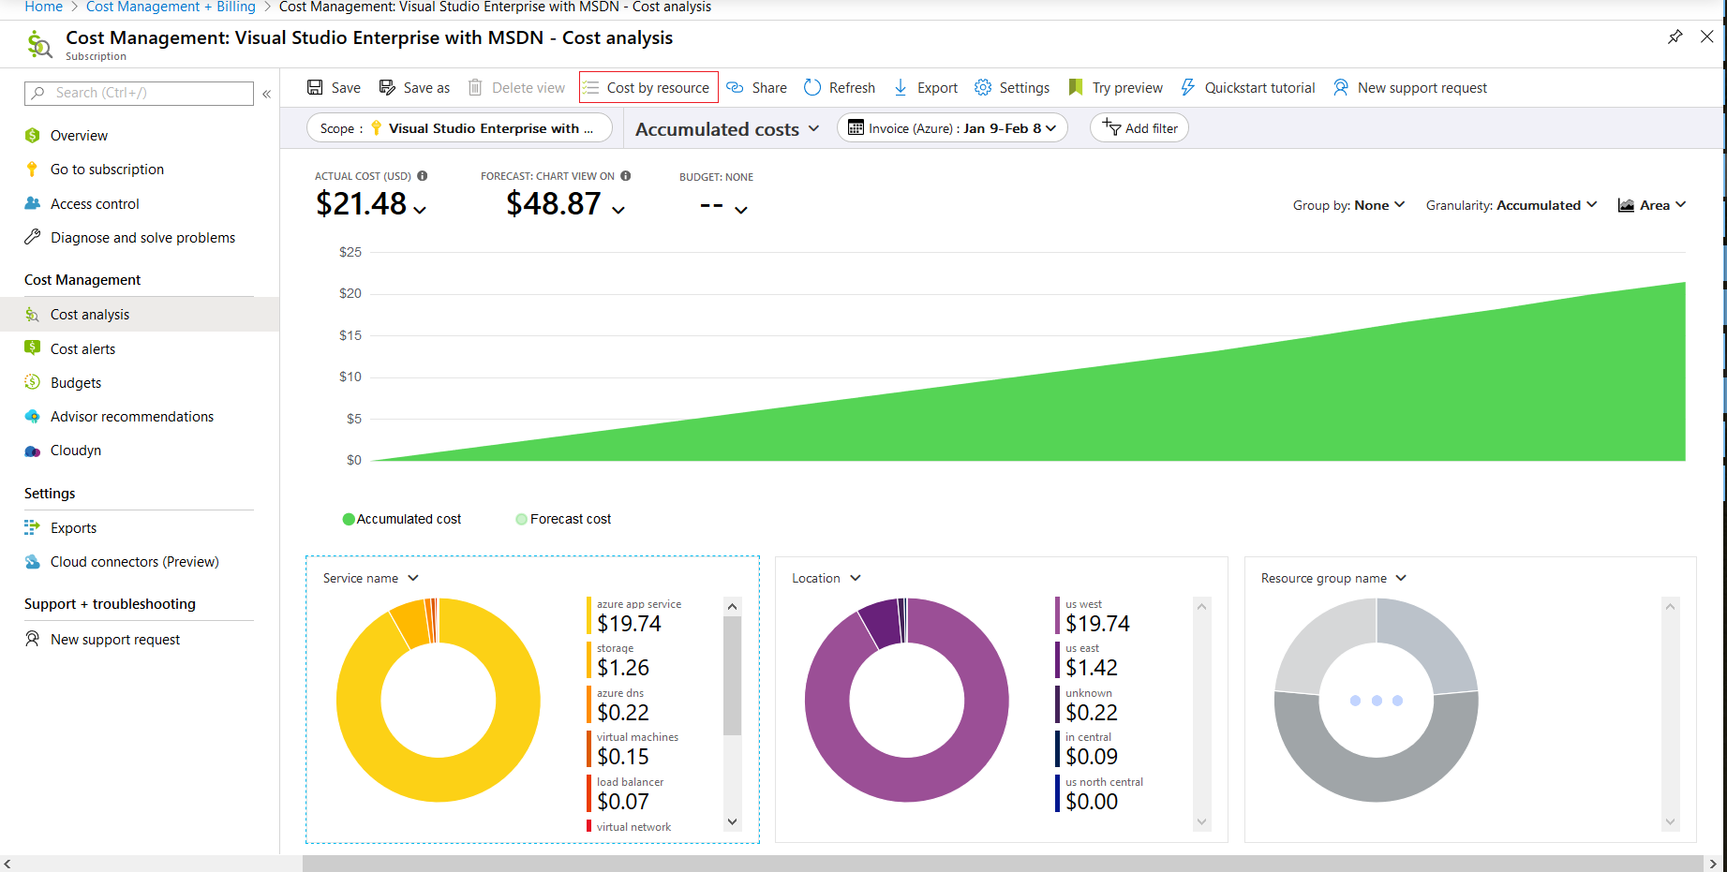The width and height of the screenshot is (1727, 872).
Task: Click the Diagnose and solve wrench icon
Action: (33, 237)
